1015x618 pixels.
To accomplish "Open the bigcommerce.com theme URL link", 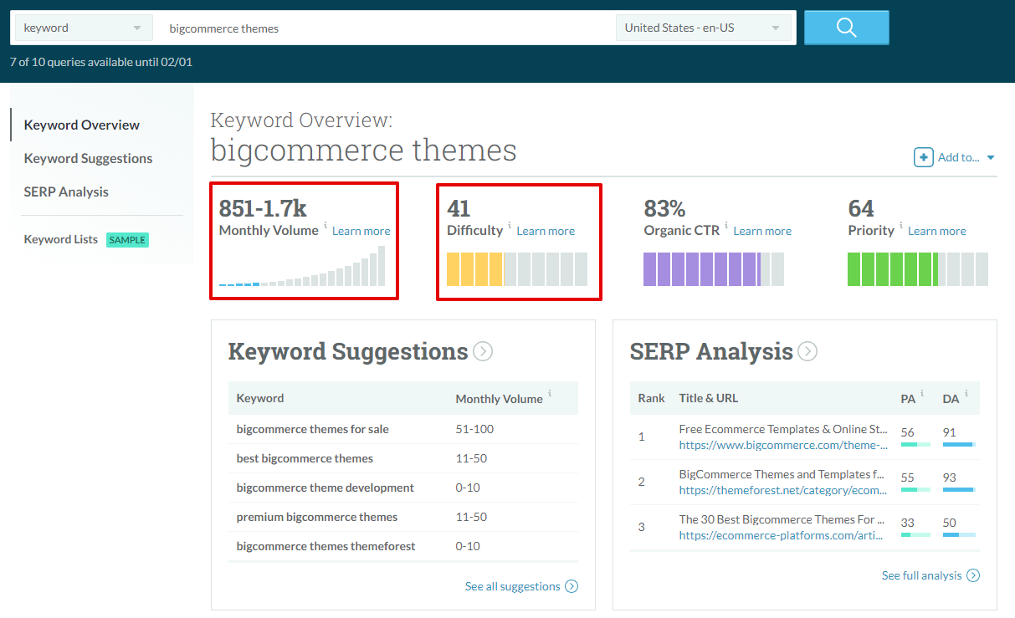I will (783, 445).
